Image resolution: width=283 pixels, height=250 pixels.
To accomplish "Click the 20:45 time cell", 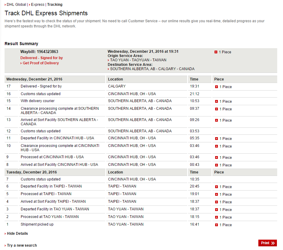I will tap(194, 186).
